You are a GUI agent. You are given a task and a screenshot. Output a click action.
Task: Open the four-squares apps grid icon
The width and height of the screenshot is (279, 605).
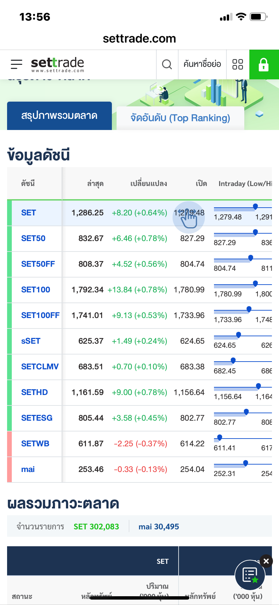[x=238, y=64]
